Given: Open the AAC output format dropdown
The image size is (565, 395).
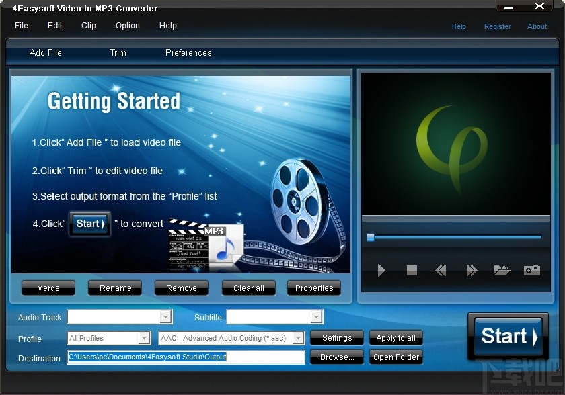Looking at the screenshot, I should (299, 338).
